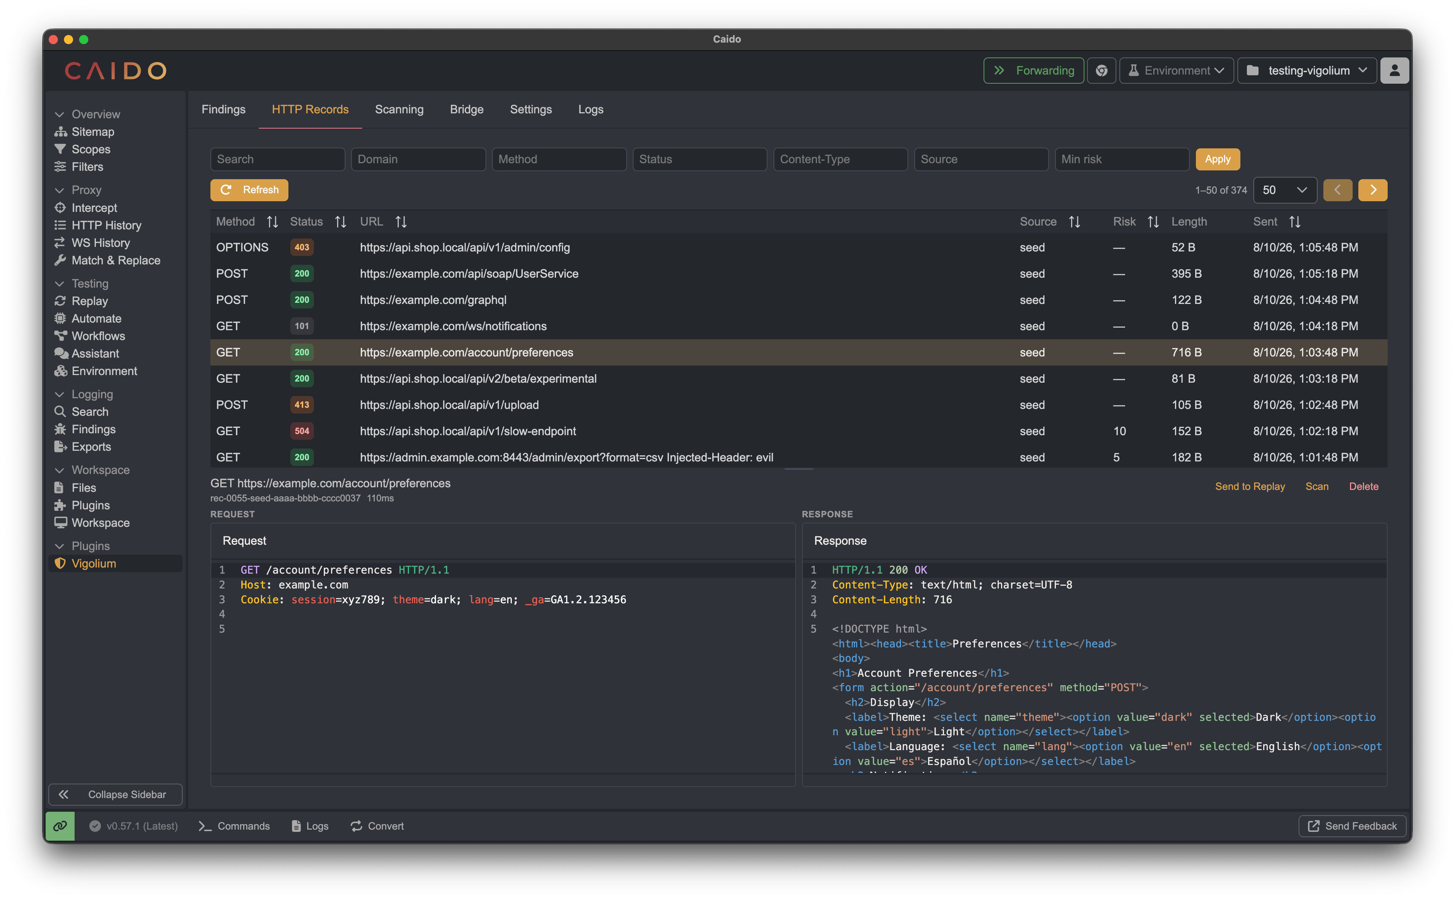
Task: Select the HTTP Records tab
Action: pos(310,110)
